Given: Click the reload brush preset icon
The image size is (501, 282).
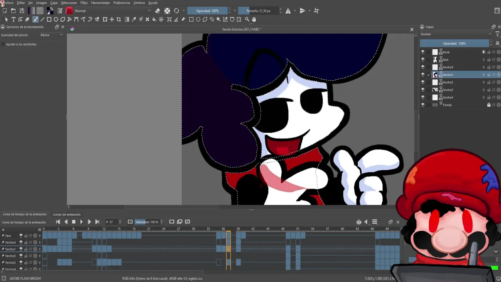Looking at the screenshot, I should pos(177,11).
